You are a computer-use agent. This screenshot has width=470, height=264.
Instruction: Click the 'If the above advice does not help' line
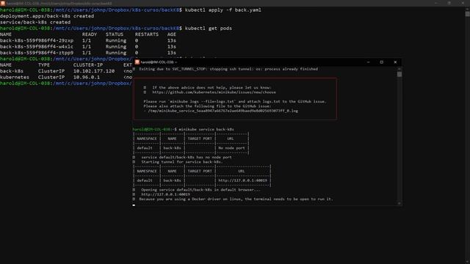click(211, 87)
